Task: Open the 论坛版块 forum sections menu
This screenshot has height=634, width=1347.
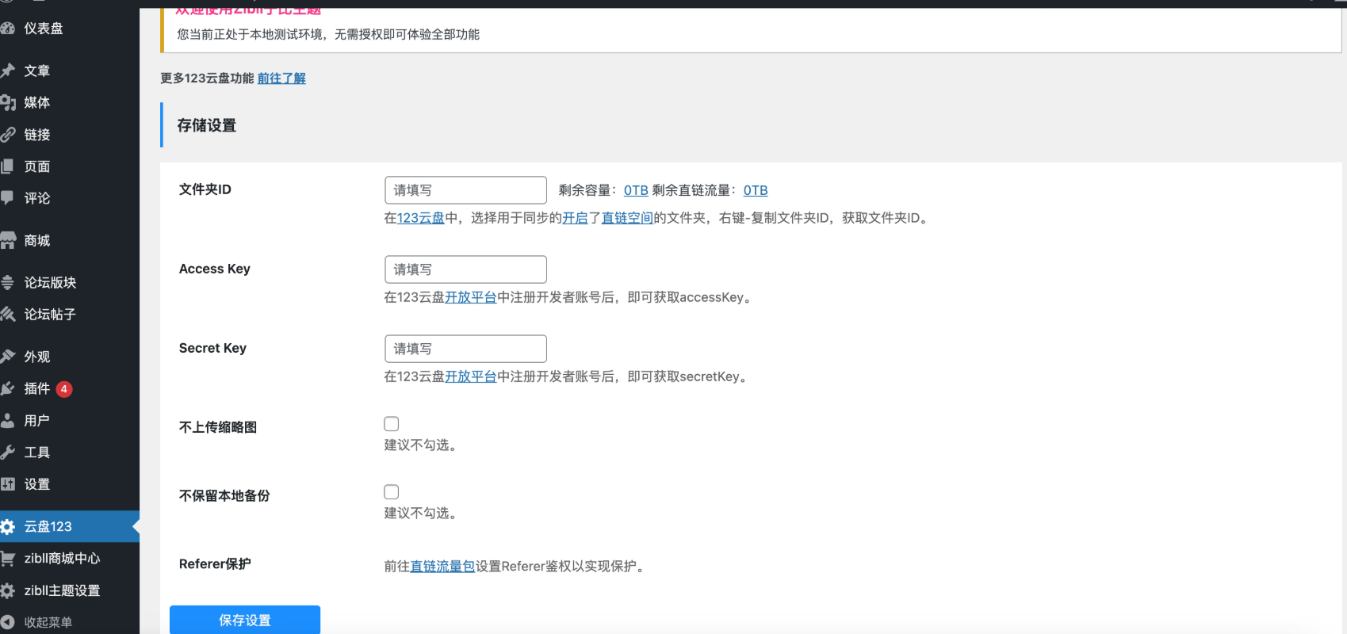Action: (x=50, y=282)
